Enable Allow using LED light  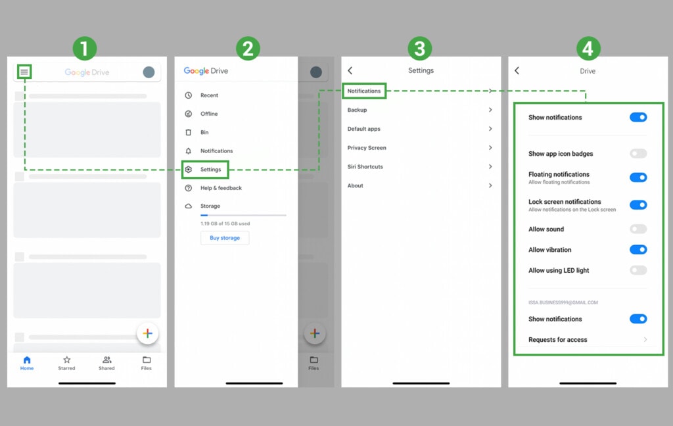point(638,270)
